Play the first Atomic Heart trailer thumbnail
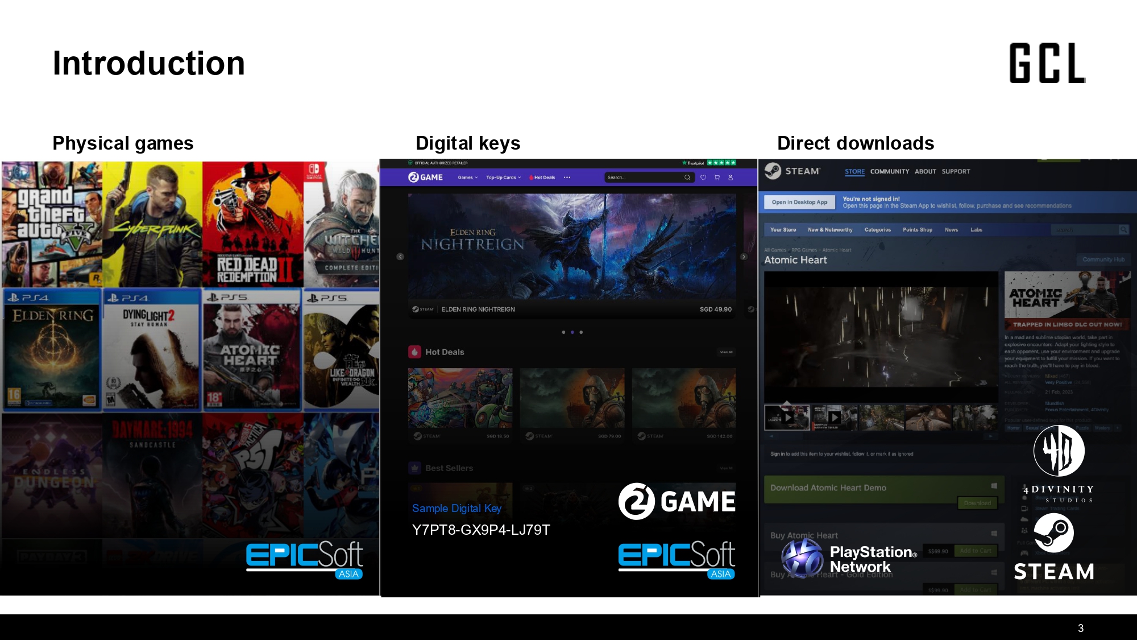Image resolution: width=1137 pixels, height=640 pixels. tap(787, 417)
